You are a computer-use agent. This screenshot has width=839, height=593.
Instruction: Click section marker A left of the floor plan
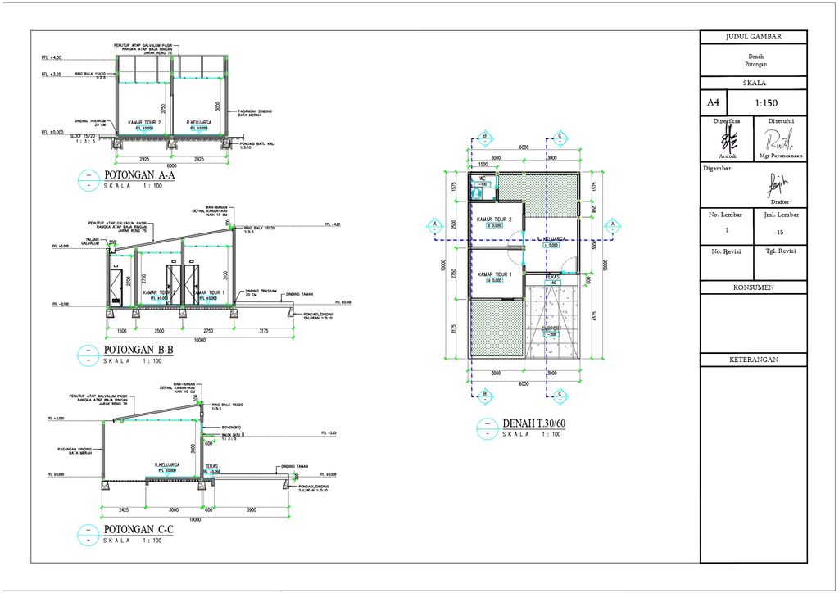(x=435, y=225)
